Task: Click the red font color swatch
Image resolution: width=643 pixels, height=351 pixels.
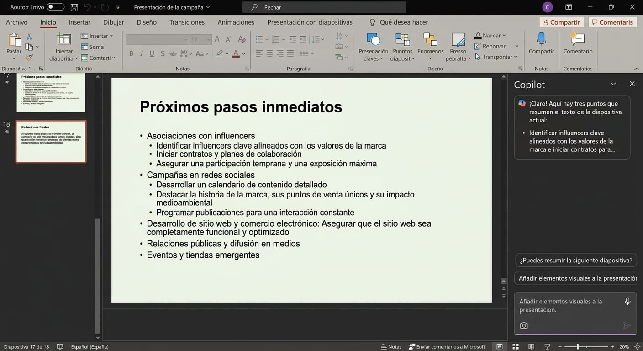Action: click(x=236, y=53)
